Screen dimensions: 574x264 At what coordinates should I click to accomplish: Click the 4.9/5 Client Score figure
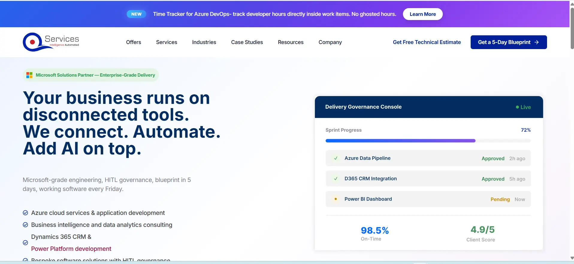click(483, 230)
